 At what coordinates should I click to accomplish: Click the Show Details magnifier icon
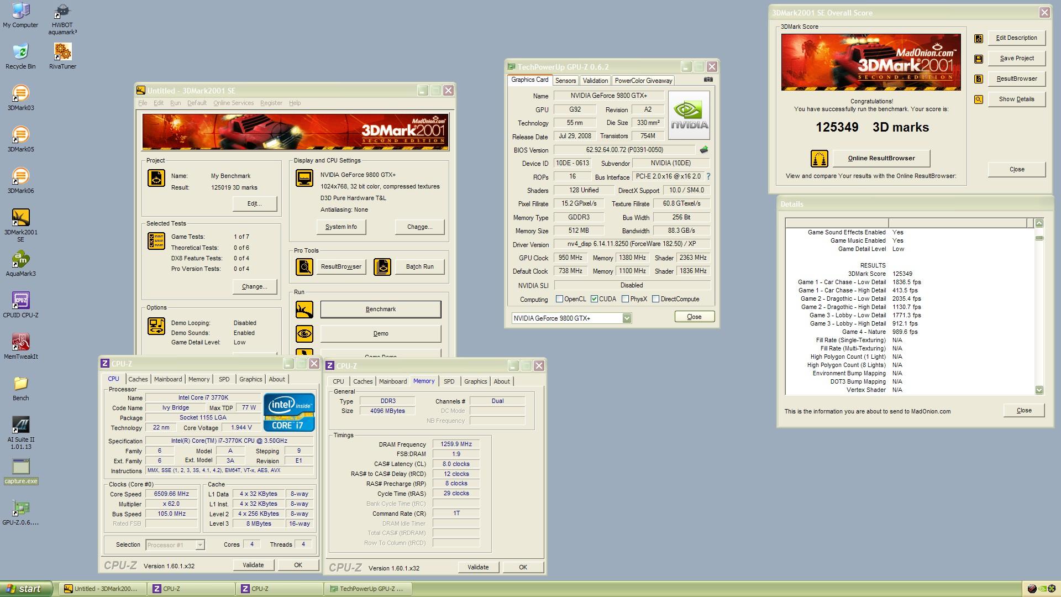pyautogui.click(x=979, y=99)
